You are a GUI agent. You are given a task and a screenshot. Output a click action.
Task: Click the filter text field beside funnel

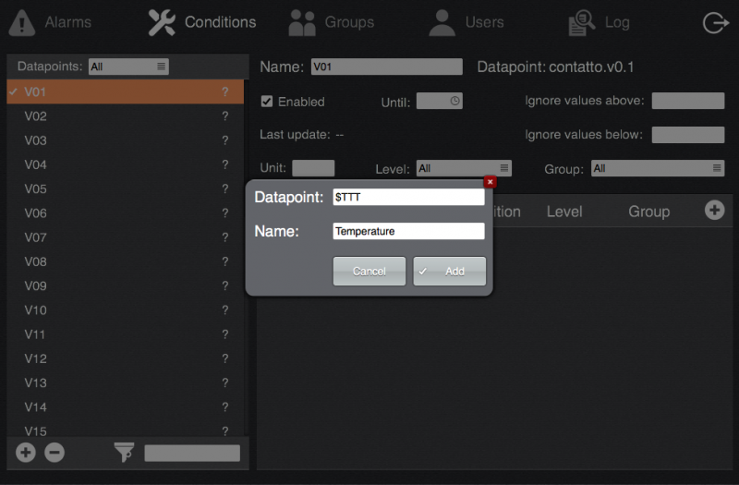point(192,453)
